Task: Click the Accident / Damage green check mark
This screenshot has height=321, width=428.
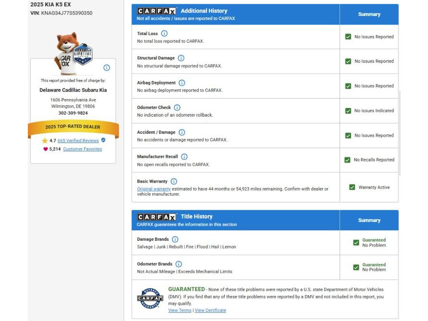Action: [348, 136]
